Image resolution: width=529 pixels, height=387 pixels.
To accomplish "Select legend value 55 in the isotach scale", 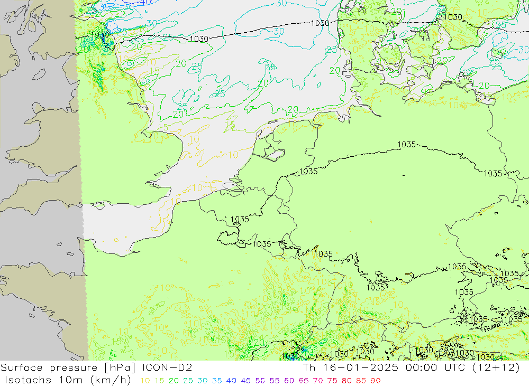I will pos(274,381).
